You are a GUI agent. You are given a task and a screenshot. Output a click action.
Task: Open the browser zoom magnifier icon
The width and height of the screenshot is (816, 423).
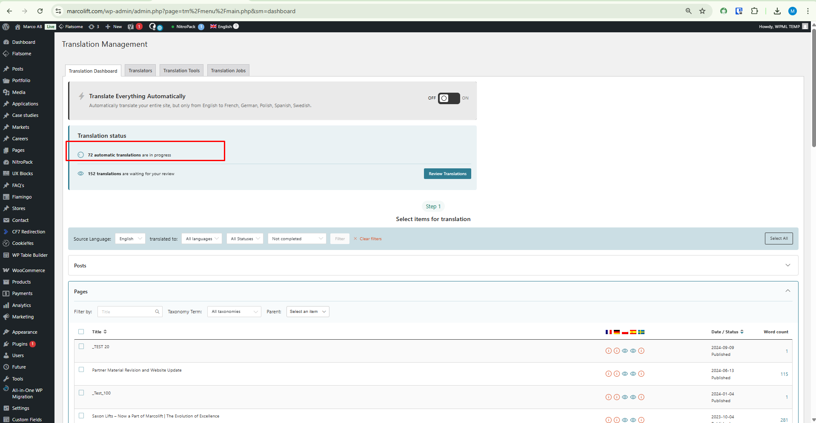pyautogui.click(x=688, y=11)
